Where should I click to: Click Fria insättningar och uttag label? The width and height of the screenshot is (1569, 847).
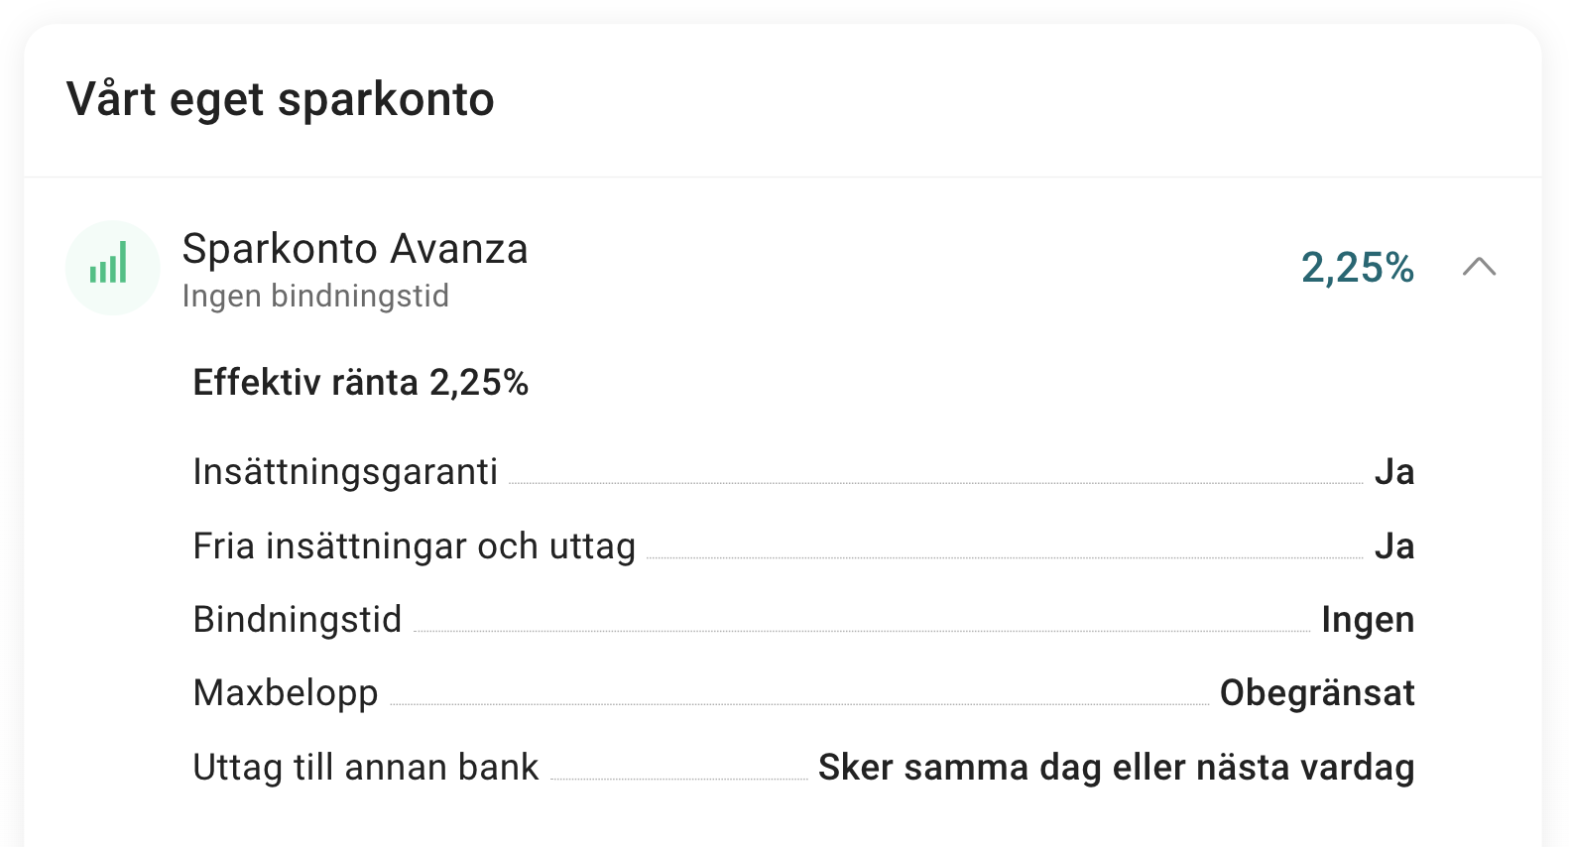[415, 546]
